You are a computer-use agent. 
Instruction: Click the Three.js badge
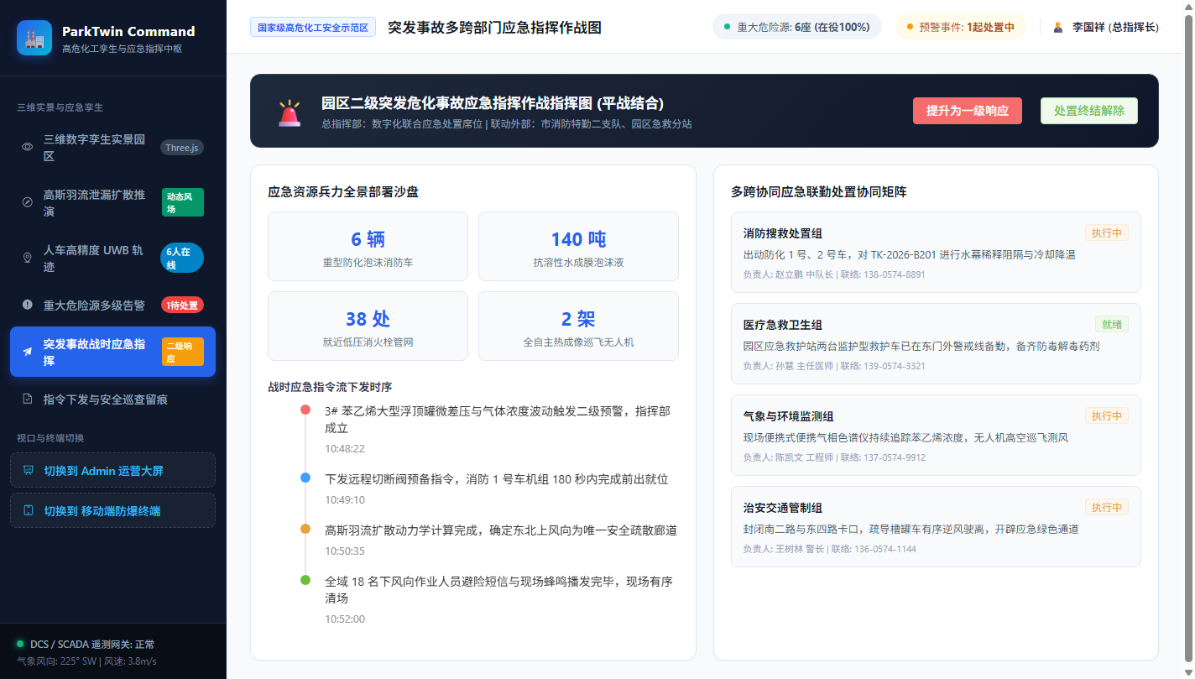click(182, 148)
